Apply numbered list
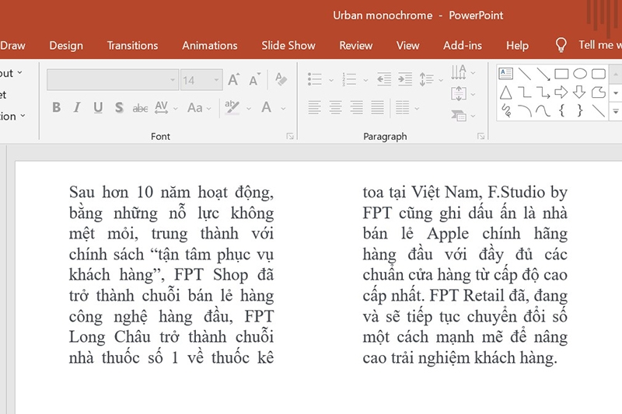 349,78
